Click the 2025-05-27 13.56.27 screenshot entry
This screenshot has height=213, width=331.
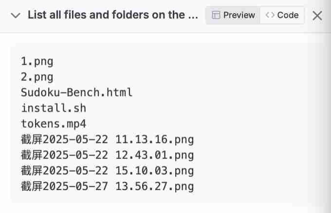pyautogui.click(x=107, y=187)
